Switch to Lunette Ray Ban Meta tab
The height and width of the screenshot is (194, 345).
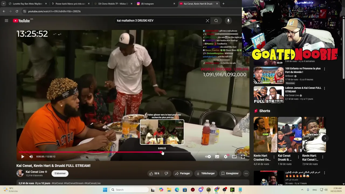point(27,4)
